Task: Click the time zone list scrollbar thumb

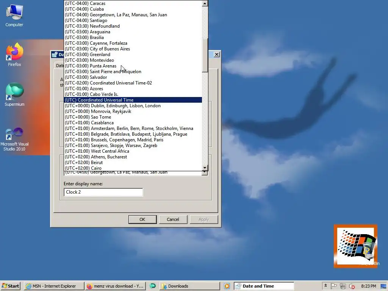Action: click(x=205, y=55)
